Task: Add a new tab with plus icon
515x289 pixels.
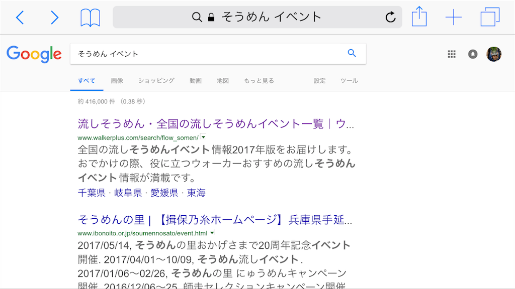Action: tap(454, 17)
